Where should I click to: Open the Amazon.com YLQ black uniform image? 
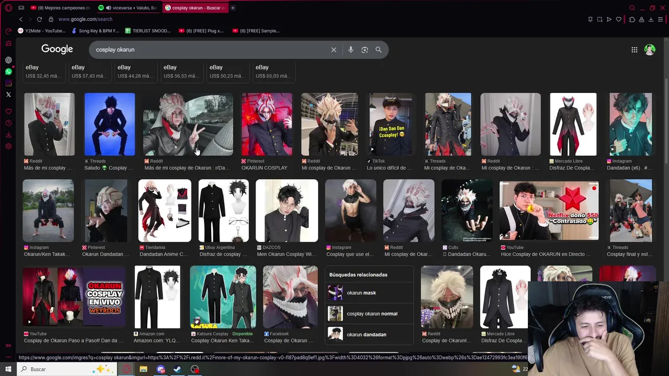(157, 297)
